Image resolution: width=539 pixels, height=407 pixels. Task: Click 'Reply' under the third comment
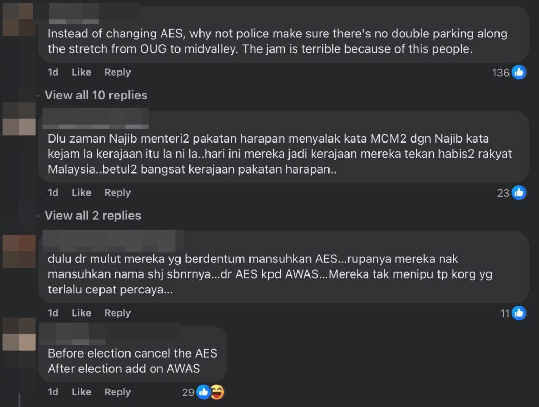pyautogui.click(x=117, y=313)
